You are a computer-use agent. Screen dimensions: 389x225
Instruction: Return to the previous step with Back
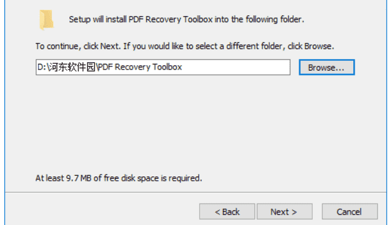pyautogui.click(x=227, y=211)
